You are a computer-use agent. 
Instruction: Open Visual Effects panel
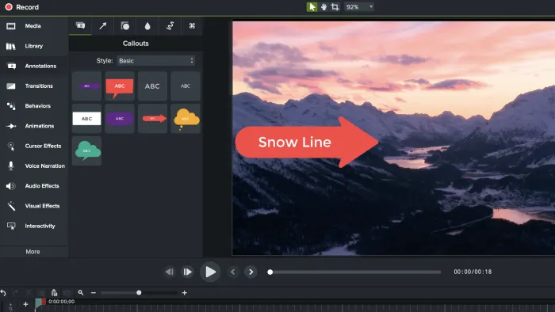[34, 206]
